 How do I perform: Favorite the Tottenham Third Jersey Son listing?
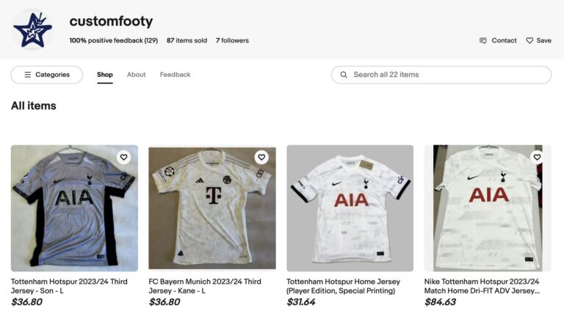tap(123, 157)
